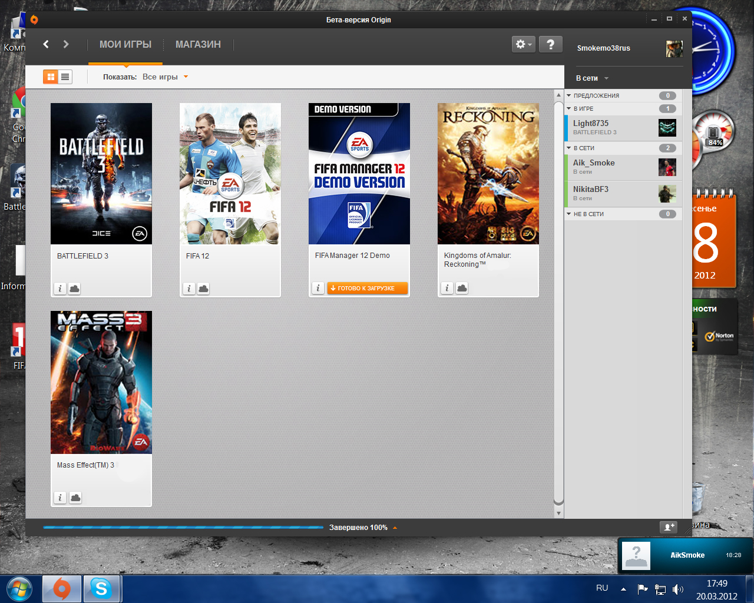Screen dimensions: 754x603
Task: Open Origin from the Windows taskbar
Action: click(62, 588)
